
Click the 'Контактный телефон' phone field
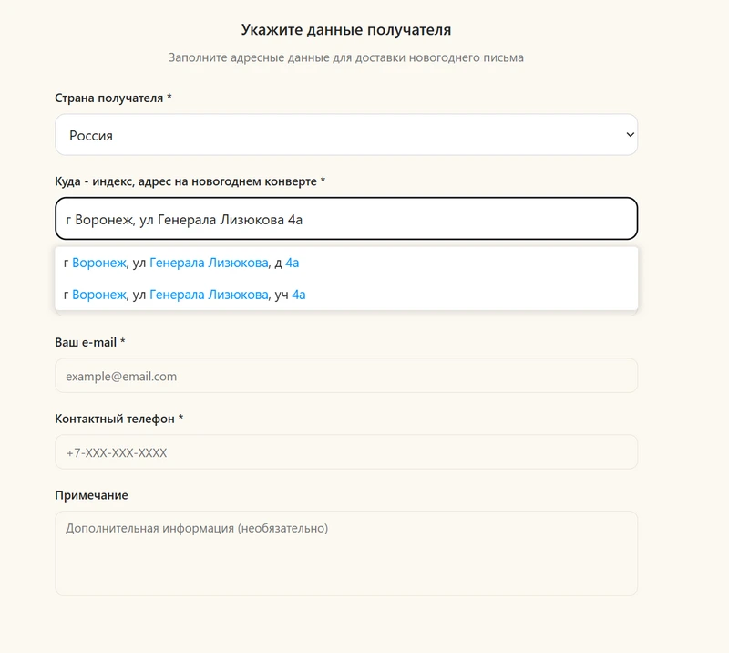tap(346, 451)
